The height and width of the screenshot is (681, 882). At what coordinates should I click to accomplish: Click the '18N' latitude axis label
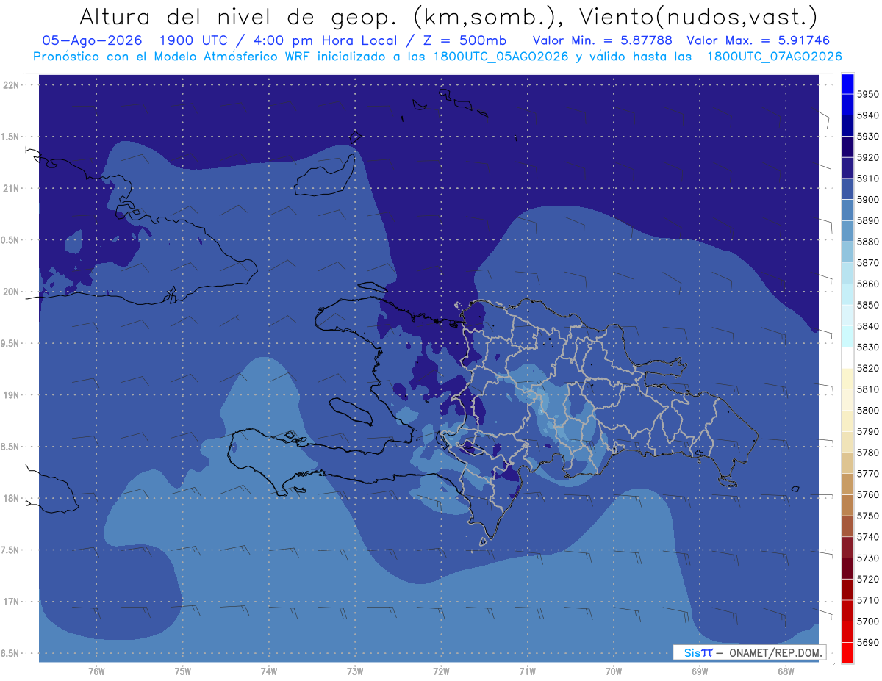(x=11, y=499)
